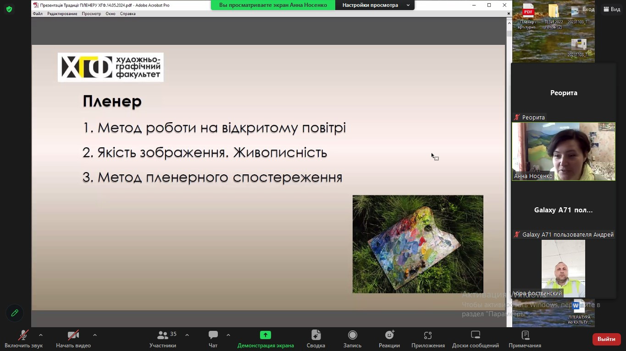This screenshot has width=626, height=351.
Task: Minimize the Adobe Acrobat Pro window
Action: tap(474, 5)
